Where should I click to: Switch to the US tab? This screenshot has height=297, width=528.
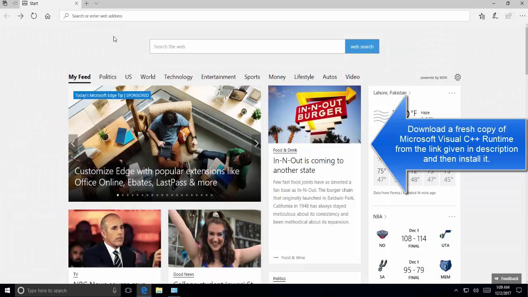click(128, 77)
